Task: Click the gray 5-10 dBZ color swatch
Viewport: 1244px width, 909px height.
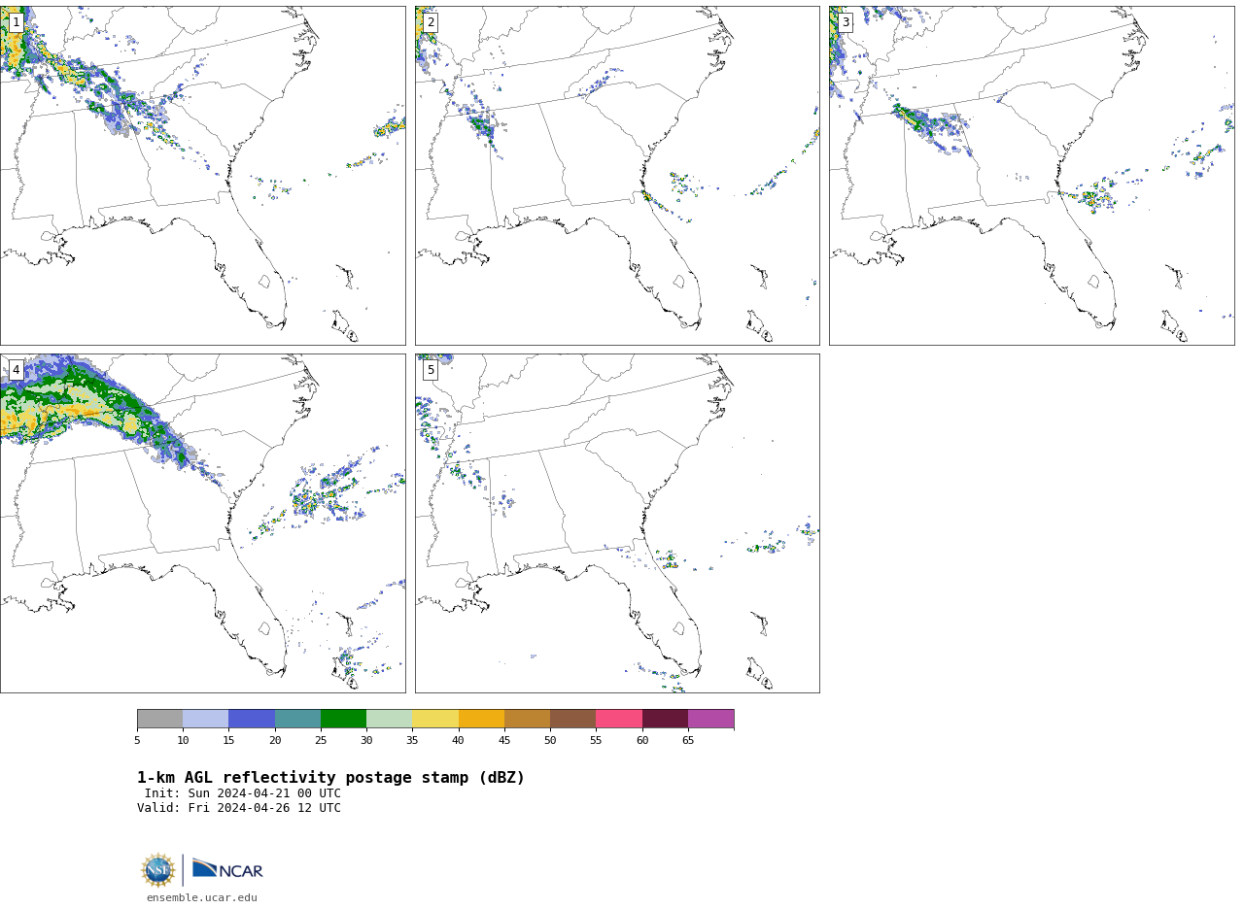Action: [159, 719]
